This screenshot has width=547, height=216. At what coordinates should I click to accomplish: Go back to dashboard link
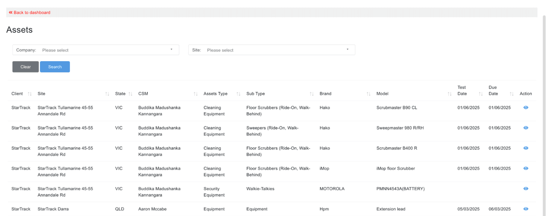pyautogui.click(x=30, y=12)
